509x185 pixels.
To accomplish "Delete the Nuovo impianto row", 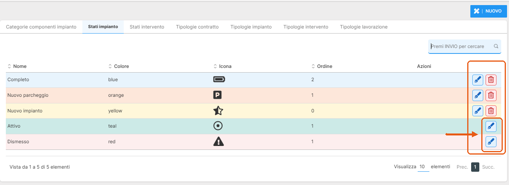I will click(x=491, y=111).
